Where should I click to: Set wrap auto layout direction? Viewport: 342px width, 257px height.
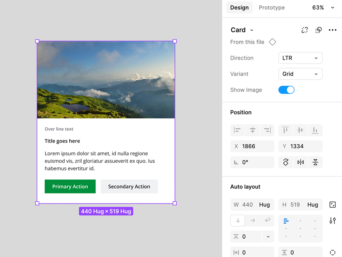[267, 220]
